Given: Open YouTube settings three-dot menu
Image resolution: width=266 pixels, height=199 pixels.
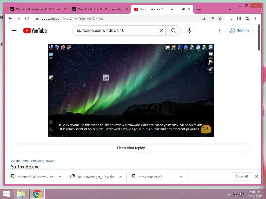Looking at the screenshot, I should 219,31.
